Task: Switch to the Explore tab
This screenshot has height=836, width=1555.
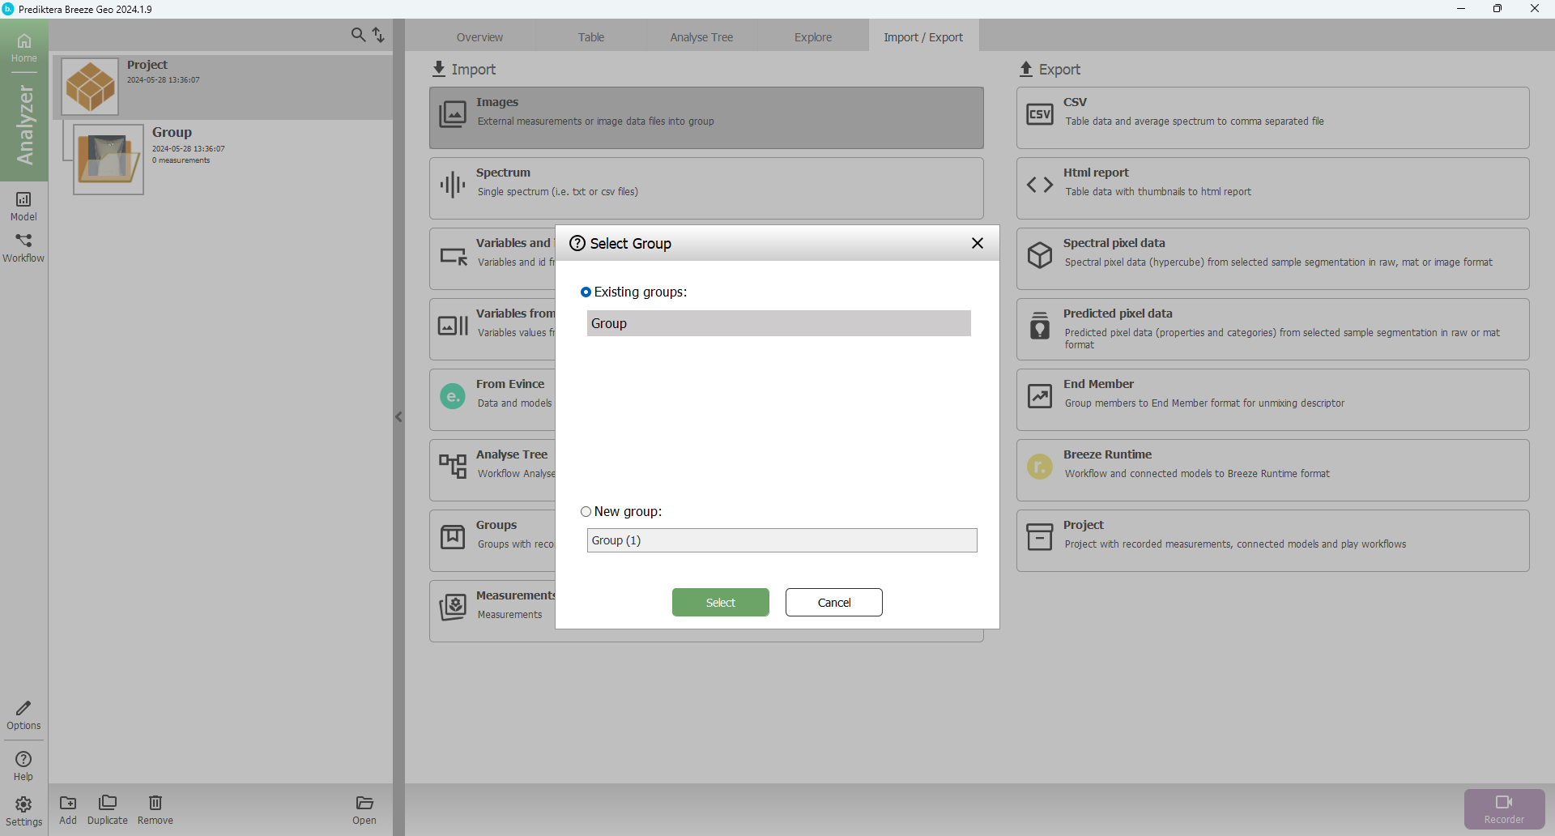Action: (x=813, y=37)
